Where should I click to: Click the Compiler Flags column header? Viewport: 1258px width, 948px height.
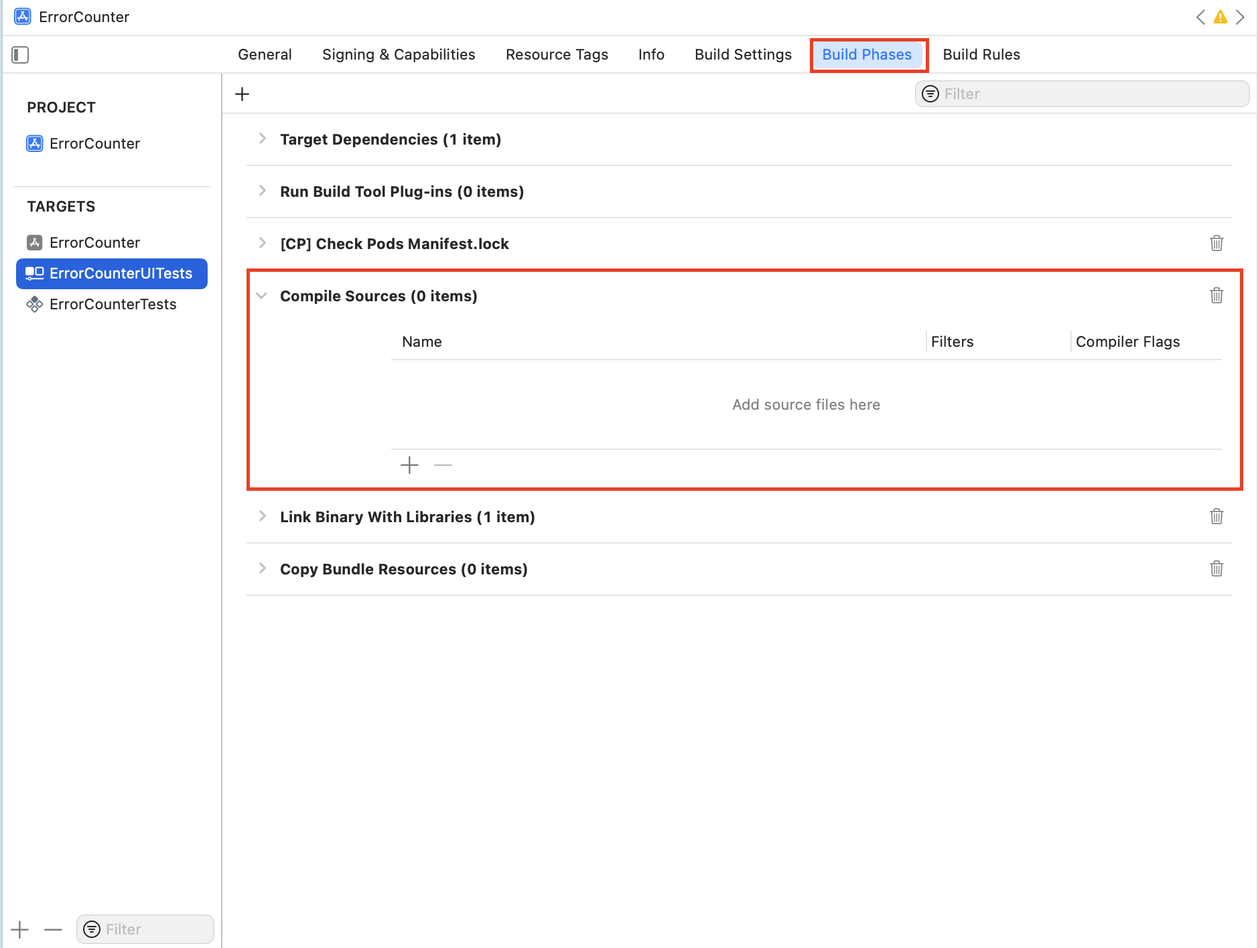[1128, 342]
